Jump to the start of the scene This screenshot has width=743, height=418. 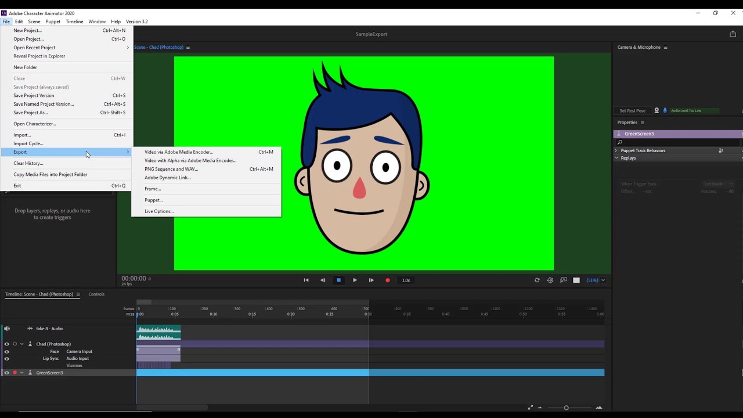coord(306,280)
